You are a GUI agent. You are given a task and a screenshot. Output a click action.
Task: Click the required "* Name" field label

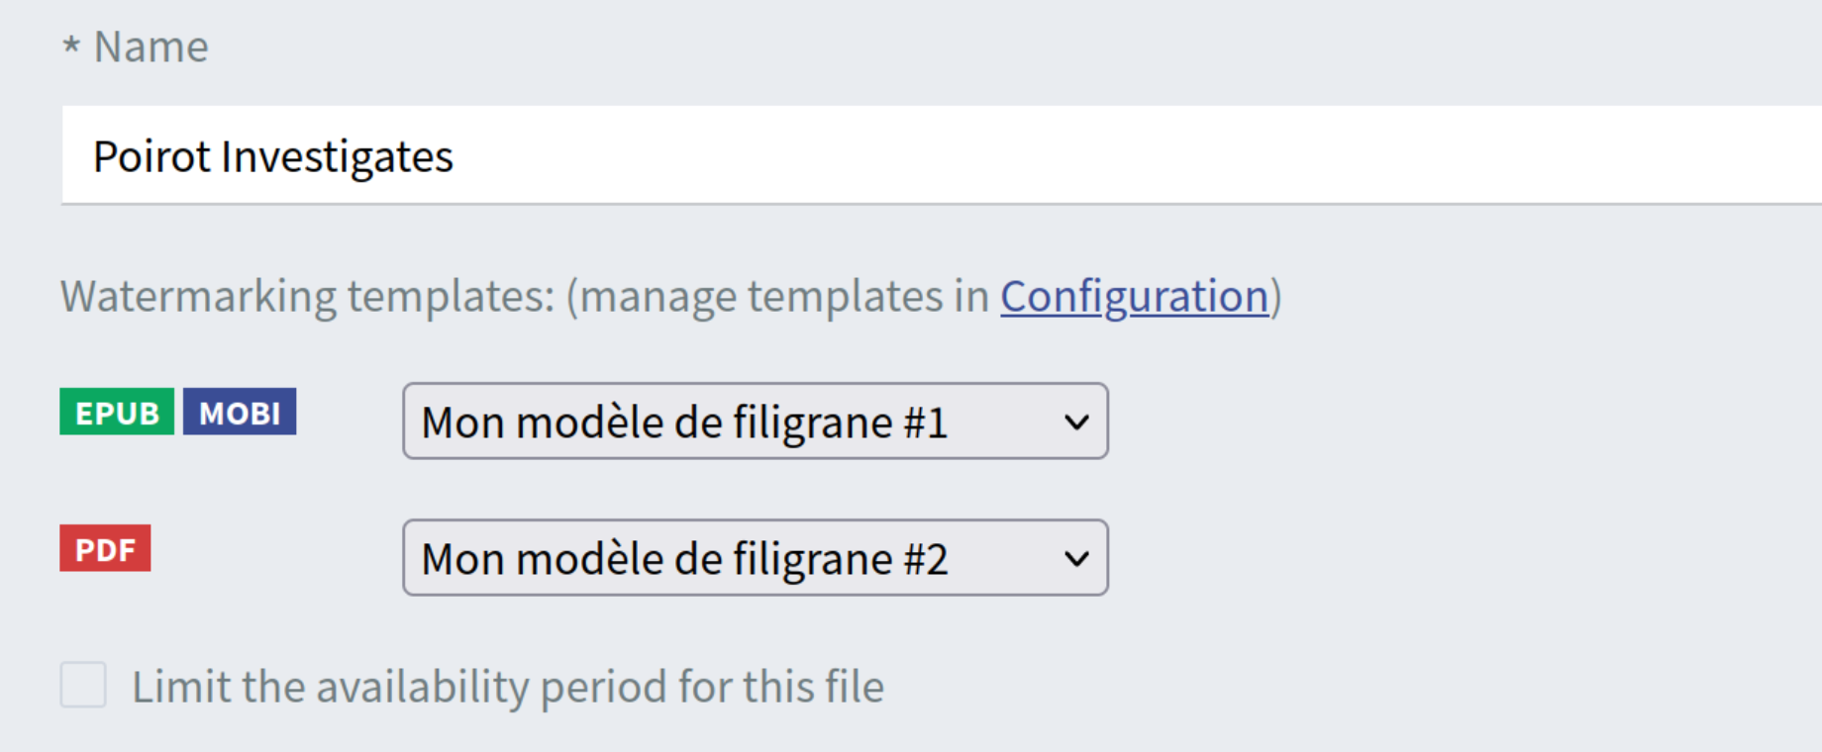[x=135, y=46]
